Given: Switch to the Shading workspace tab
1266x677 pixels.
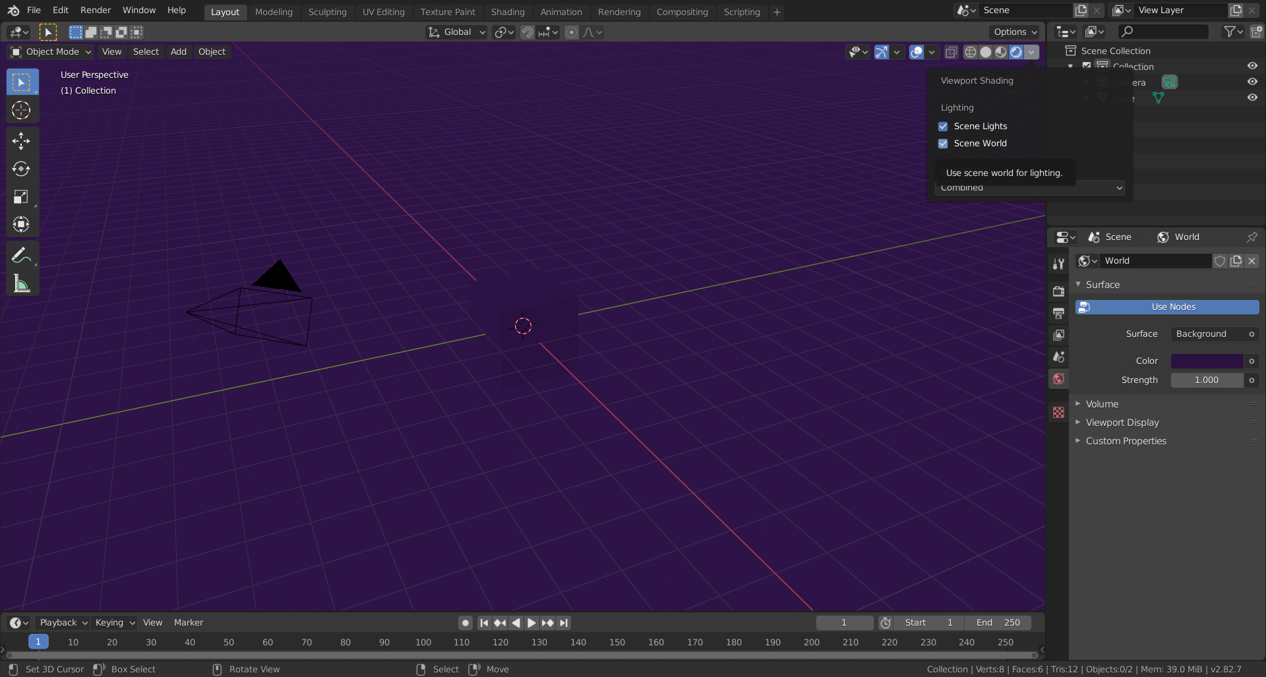Looking at the screenshot, I should click(x=508, y=12).
